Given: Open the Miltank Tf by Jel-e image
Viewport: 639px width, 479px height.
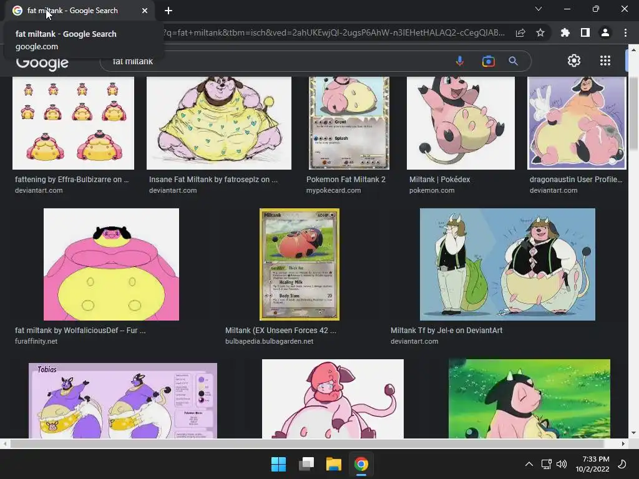Looking at the screenshot, I should [507, 264].
